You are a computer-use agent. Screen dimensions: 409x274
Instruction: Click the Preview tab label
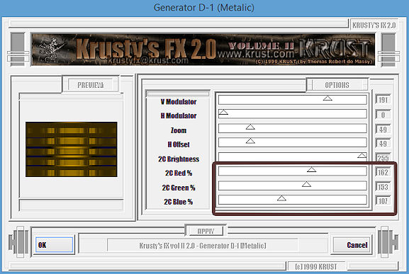pyautogui.click(x=91, y=85)
